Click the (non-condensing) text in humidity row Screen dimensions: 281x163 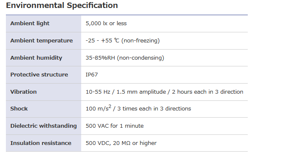tap(140, 58)
